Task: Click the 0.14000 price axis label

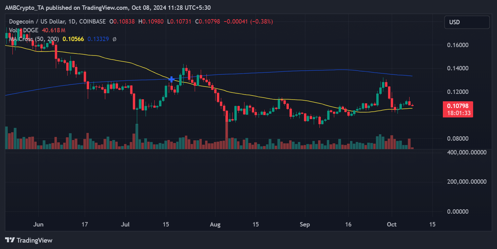Action: pyautogui.click(x=458, y=68)
